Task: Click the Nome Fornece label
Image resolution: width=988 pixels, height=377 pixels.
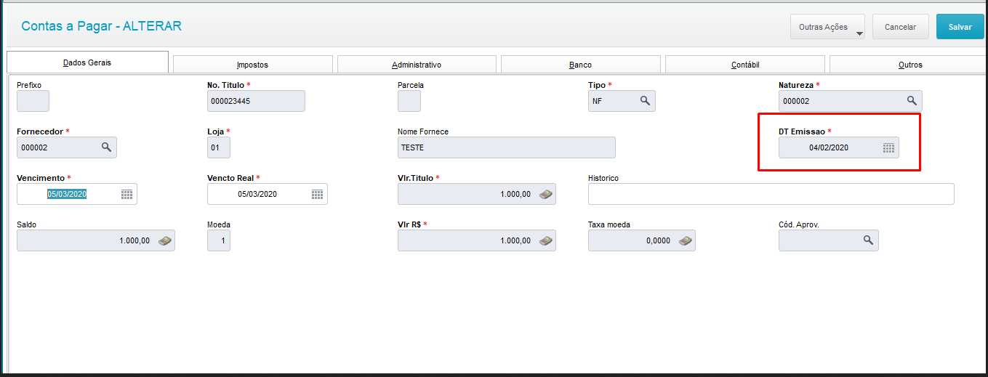Action: pyautogui.click(x=423, y=131)
